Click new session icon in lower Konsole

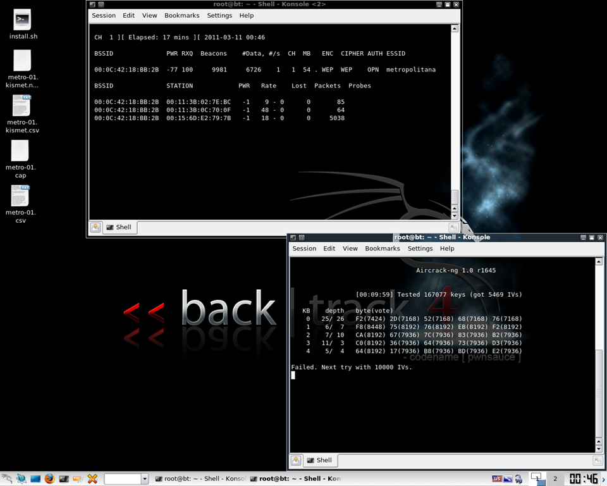coord(296,461)
